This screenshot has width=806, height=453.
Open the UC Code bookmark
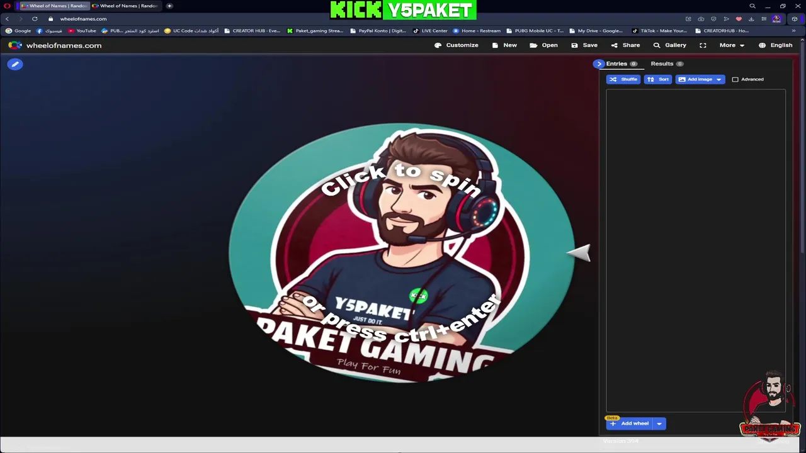pos(191,31)
